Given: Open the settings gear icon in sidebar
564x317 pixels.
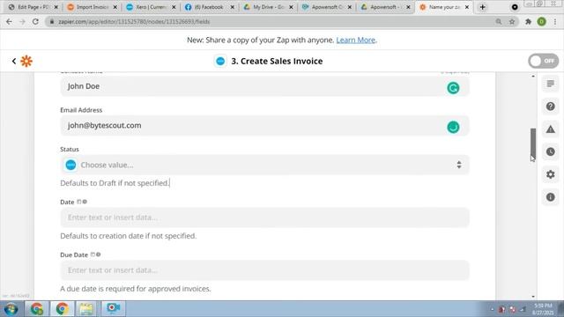Looking at the screenshot, I should (550, 174).
